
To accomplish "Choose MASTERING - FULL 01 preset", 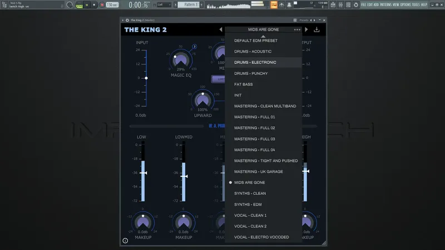I will [263, 117].
